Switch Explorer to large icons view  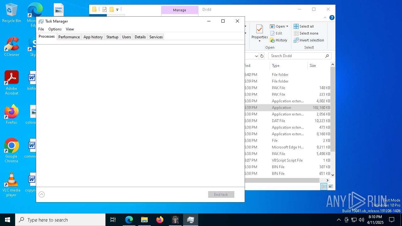point(330,186)
